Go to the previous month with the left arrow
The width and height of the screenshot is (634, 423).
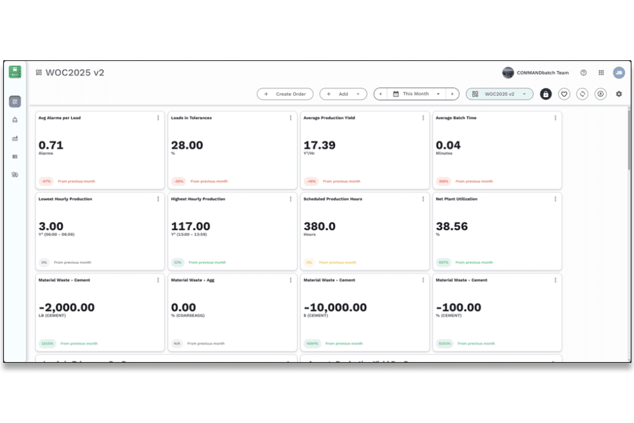(380, 94)
